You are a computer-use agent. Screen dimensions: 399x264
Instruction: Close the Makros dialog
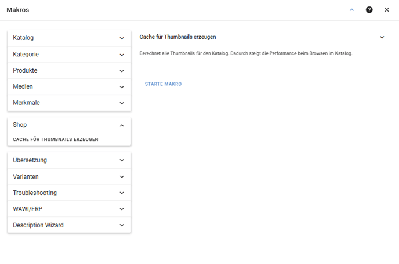point(386,10)
